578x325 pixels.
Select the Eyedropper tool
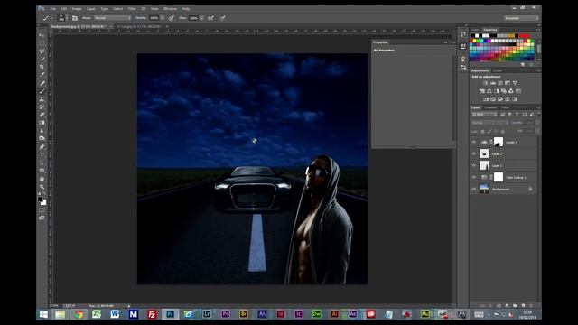tap(42, 75)
